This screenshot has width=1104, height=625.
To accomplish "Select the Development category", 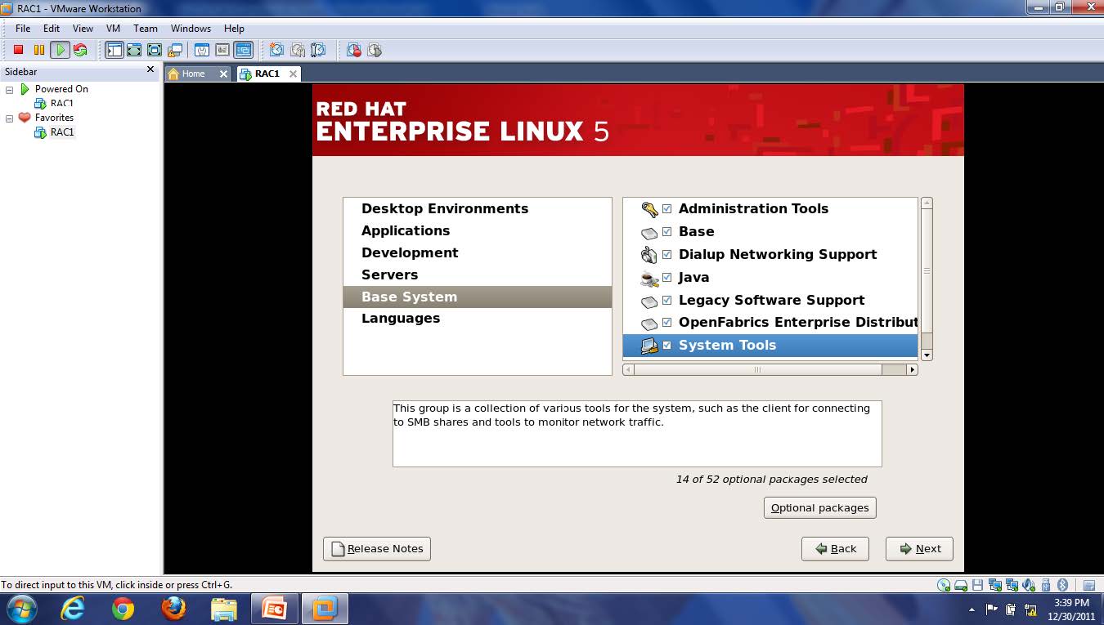I will [478, 253].
